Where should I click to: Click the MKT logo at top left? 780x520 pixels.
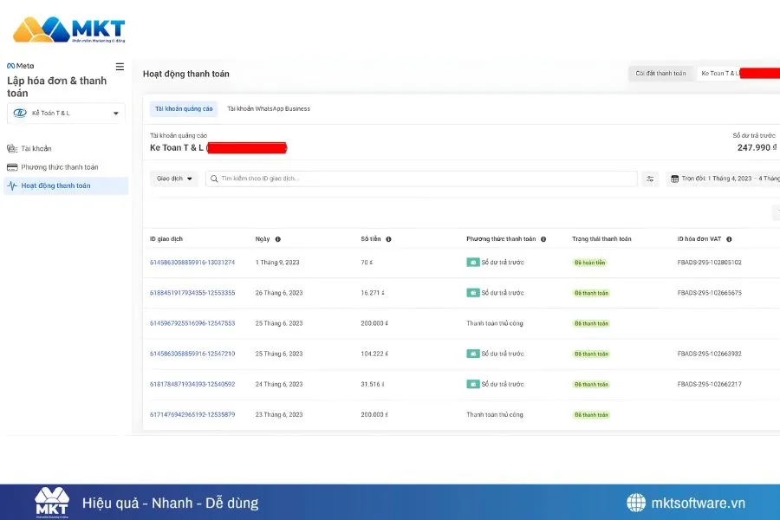(69, 30)
